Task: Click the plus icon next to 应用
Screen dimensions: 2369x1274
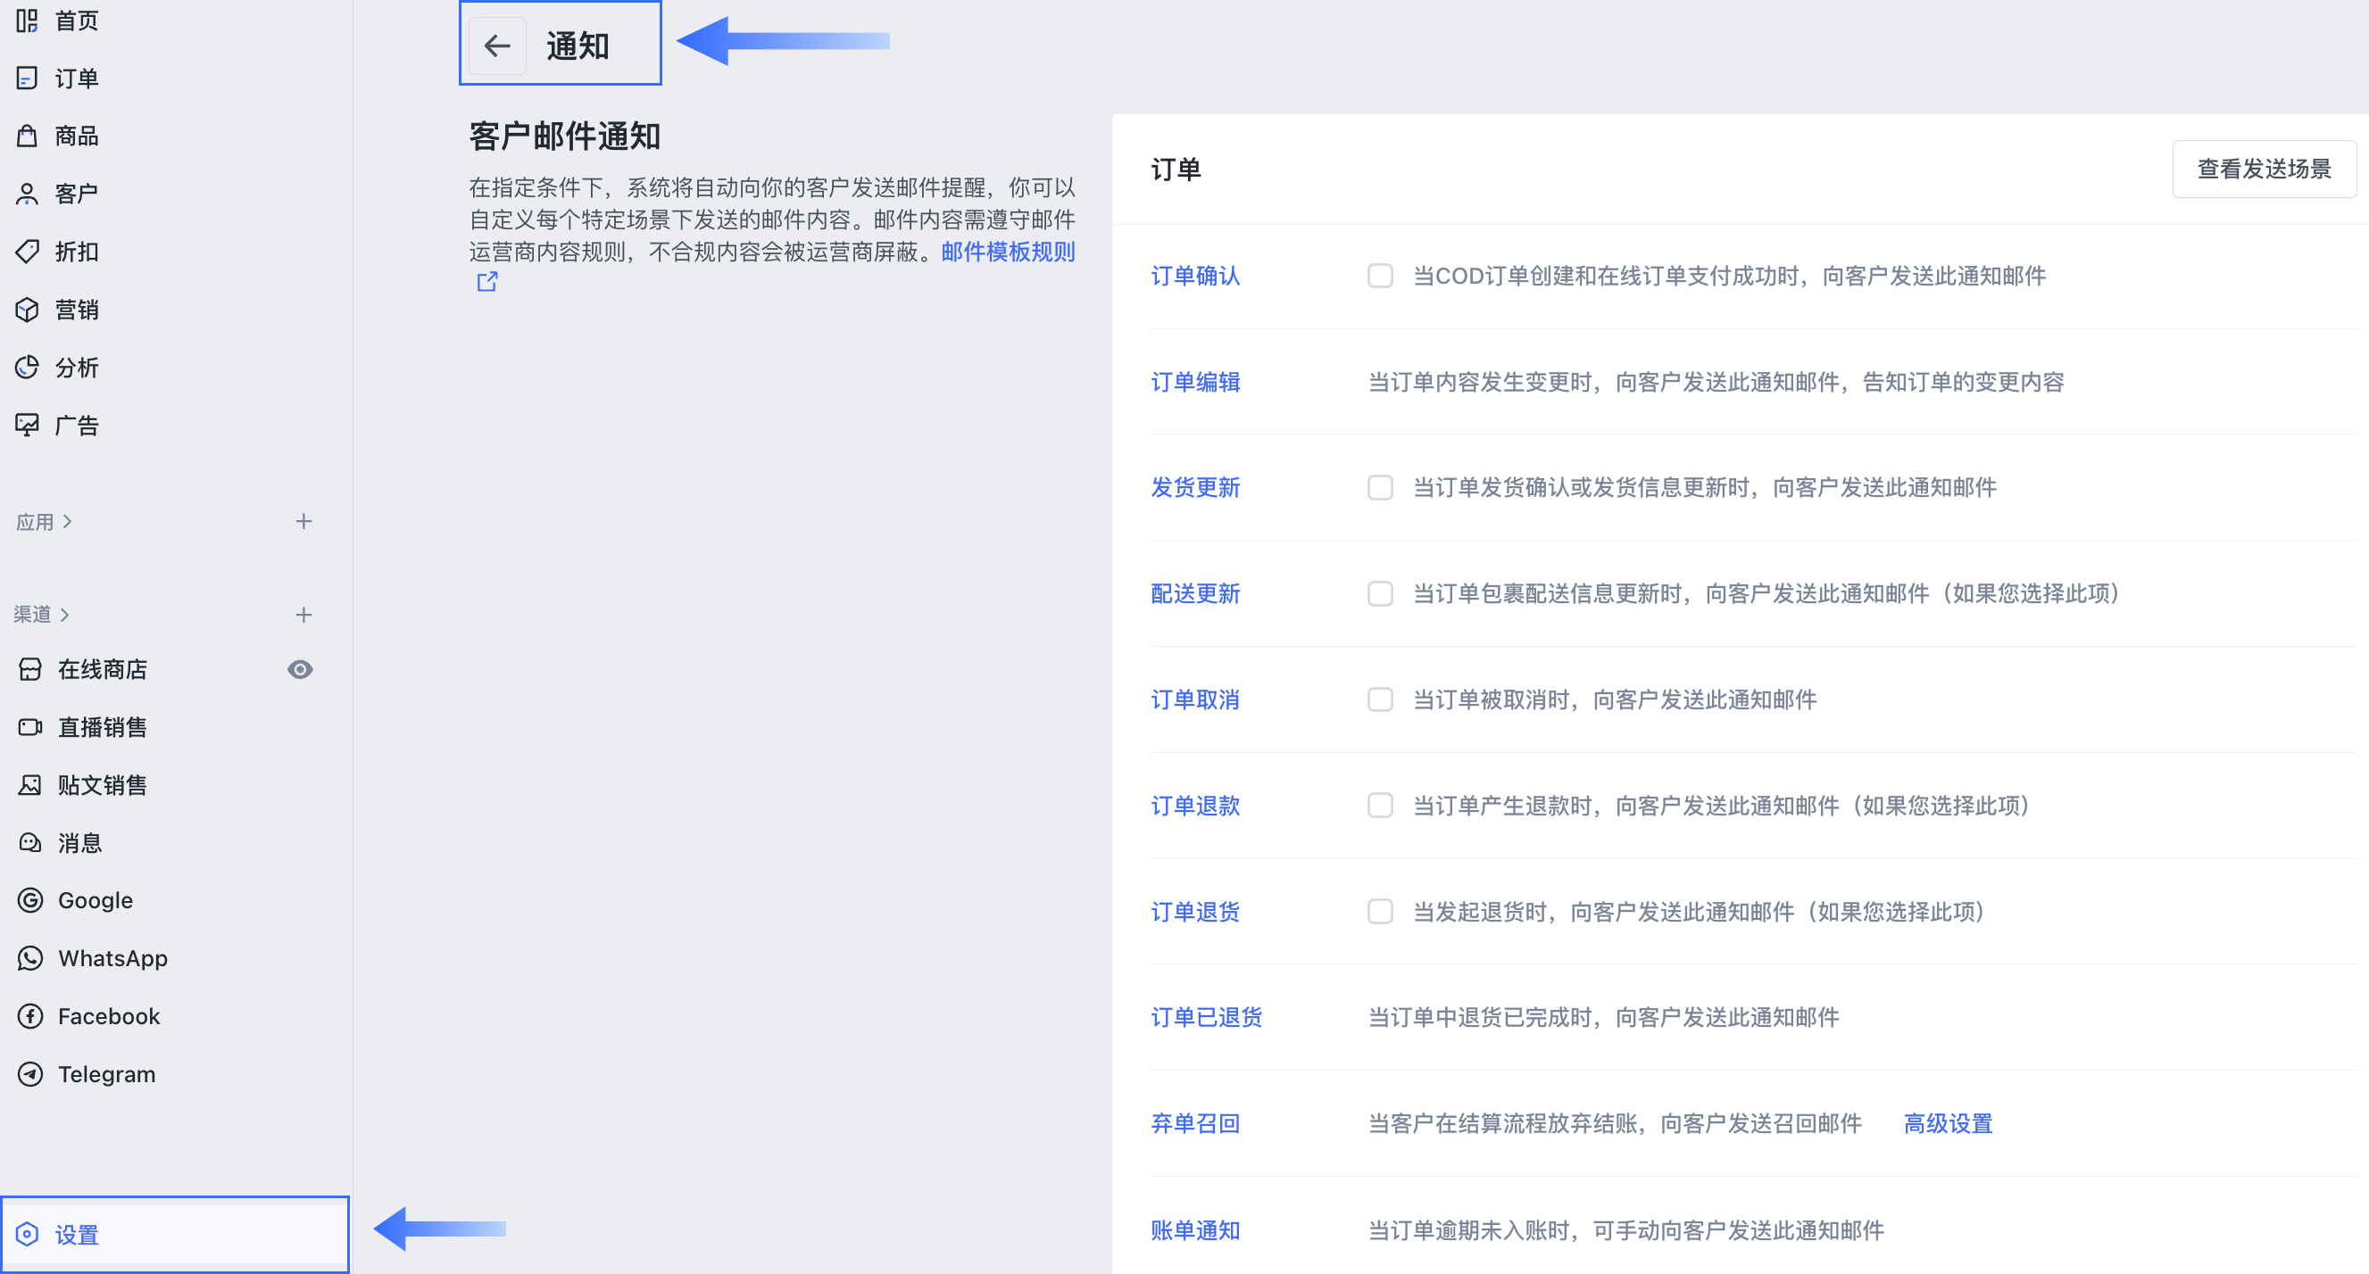Action: (x=303, y=522)
